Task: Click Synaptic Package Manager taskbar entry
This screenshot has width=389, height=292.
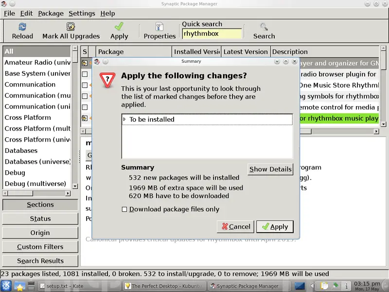Action: coord(249,286)
